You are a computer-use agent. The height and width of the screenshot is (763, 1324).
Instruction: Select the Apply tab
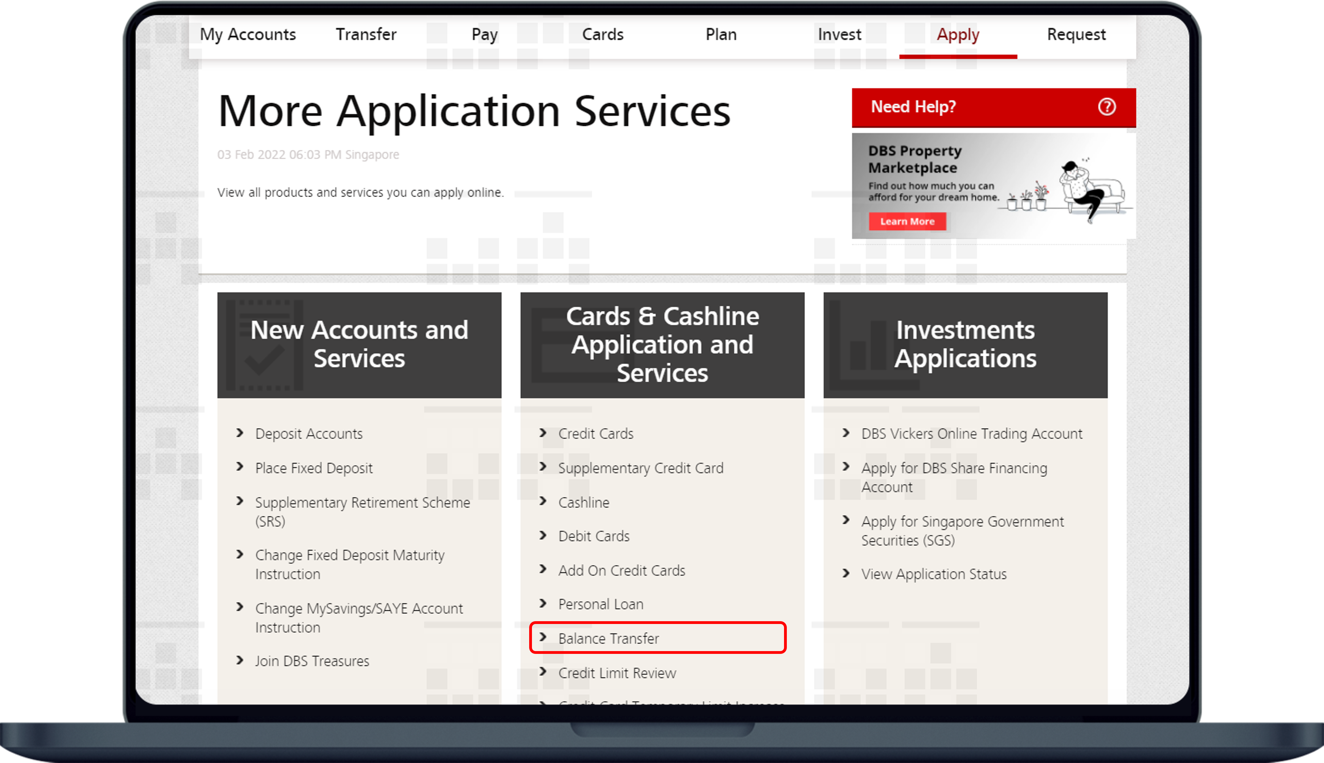tap(957, 35)
